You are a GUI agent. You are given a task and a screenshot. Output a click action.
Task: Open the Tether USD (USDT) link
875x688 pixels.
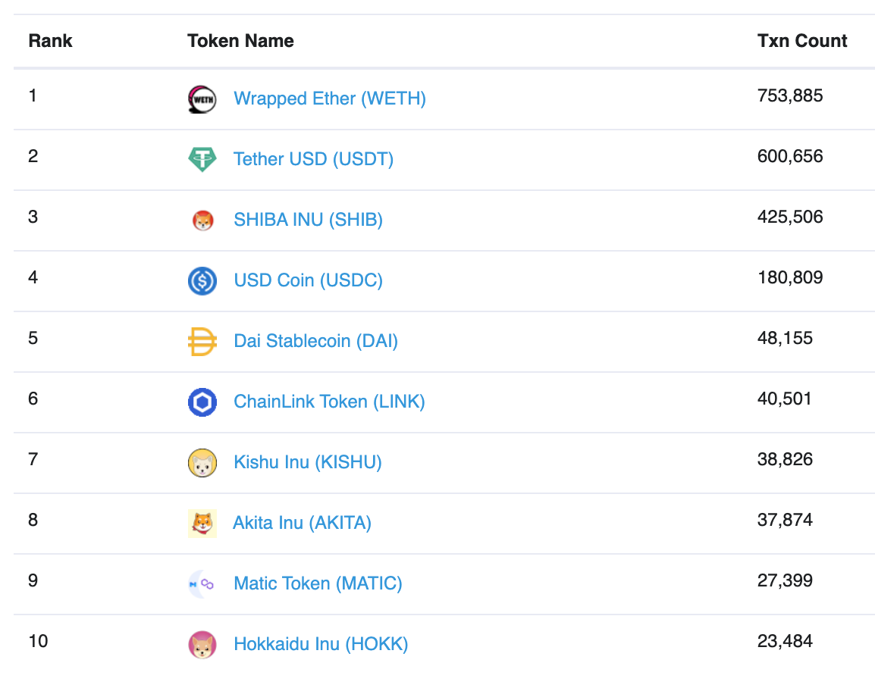point(313,159)
